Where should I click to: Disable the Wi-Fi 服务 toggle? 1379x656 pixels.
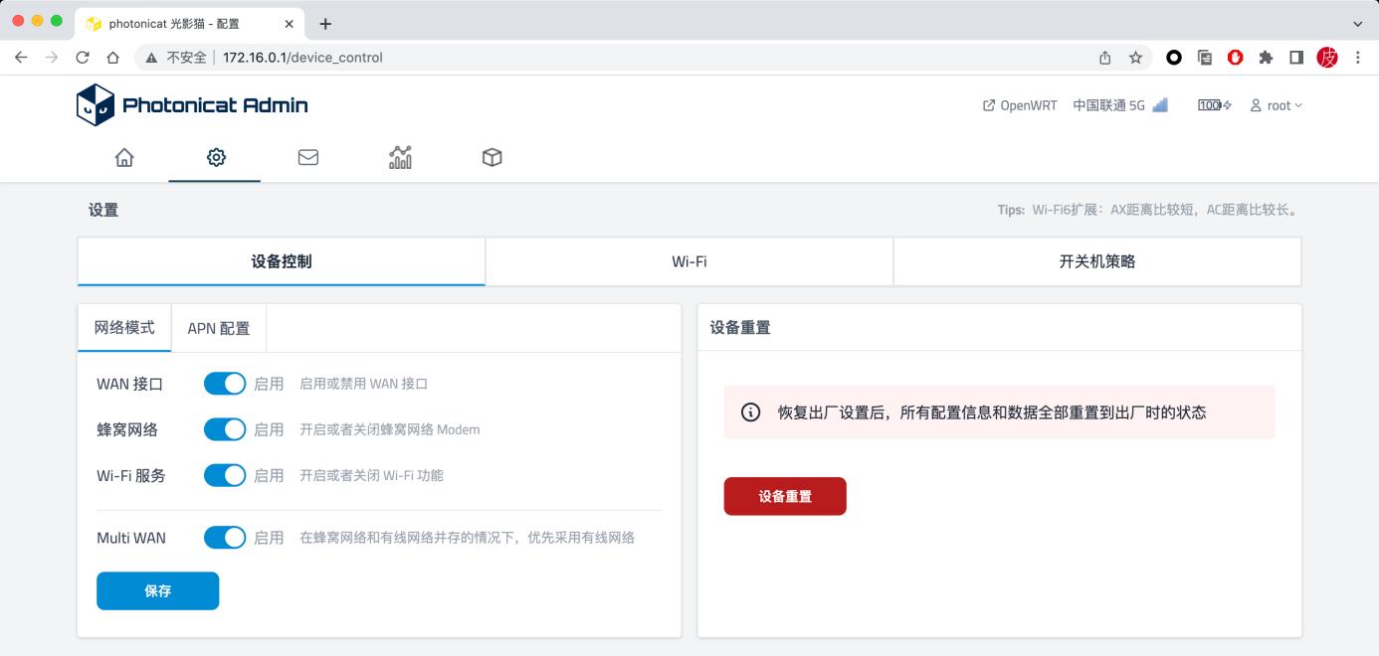[x=225, y=475]
